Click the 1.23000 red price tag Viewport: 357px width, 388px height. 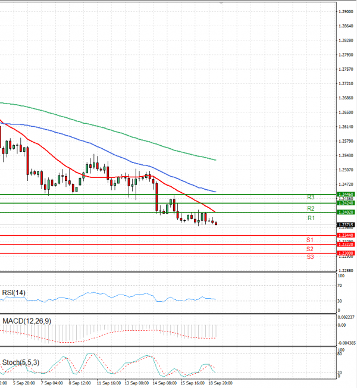click(x=346, y=254)
